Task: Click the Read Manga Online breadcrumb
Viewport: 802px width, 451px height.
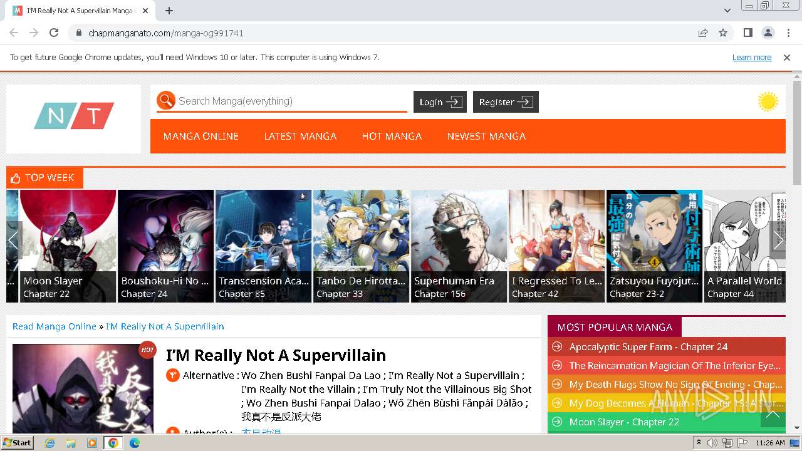Action: pyautogui.click(x=55, y=326)
